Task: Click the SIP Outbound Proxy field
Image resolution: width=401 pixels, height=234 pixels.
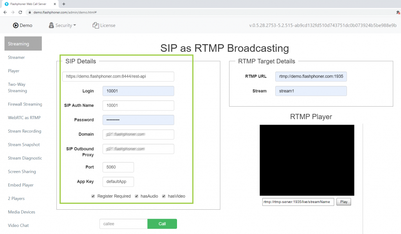Action: click(x=138, y=149)
